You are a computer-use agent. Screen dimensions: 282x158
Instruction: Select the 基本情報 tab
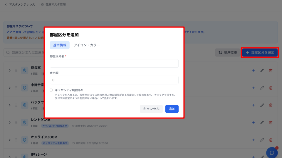coord(60,45)
